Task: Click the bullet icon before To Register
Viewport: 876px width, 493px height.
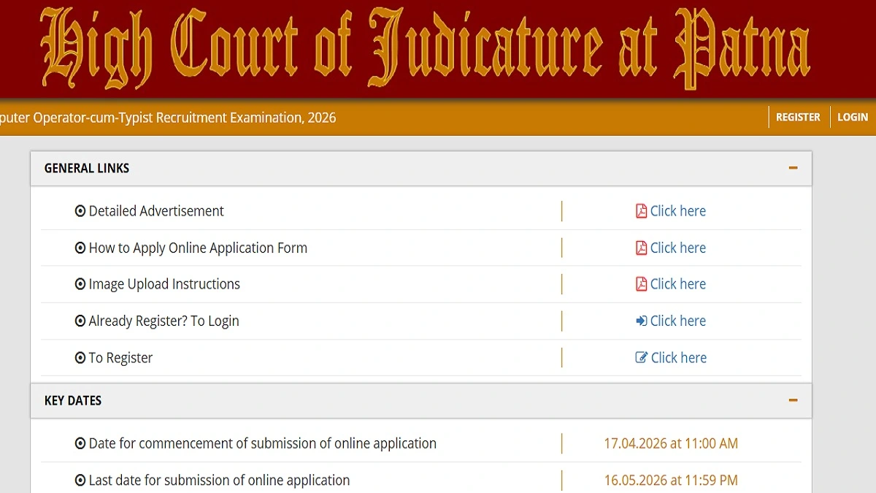Action: 80,357
